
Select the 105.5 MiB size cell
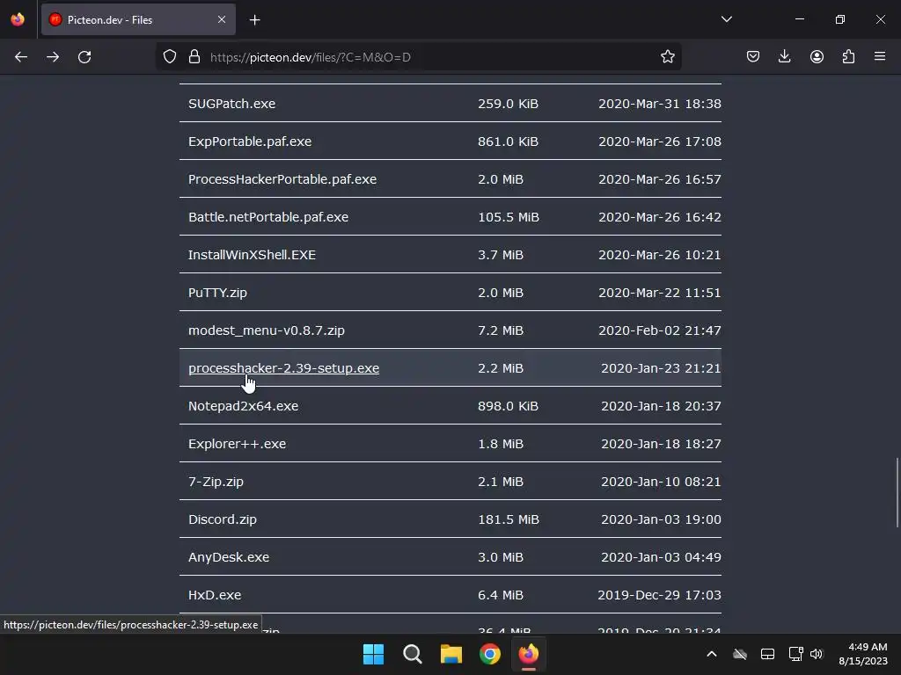coord(509,218)
